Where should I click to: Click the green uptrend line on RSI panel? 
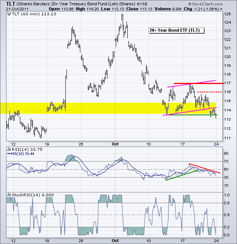tap(182, 175)
